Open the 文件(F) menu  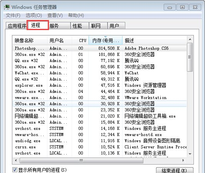(13, 15)
